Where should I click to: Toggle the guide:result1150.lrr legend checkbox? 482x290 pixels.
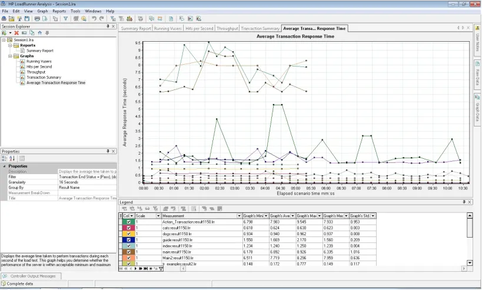coord(128,240)
